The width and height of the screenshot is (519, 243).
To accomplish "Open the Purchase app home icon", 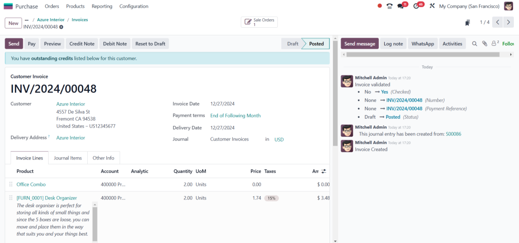I will pyautogui.click(x=8, y=6).
